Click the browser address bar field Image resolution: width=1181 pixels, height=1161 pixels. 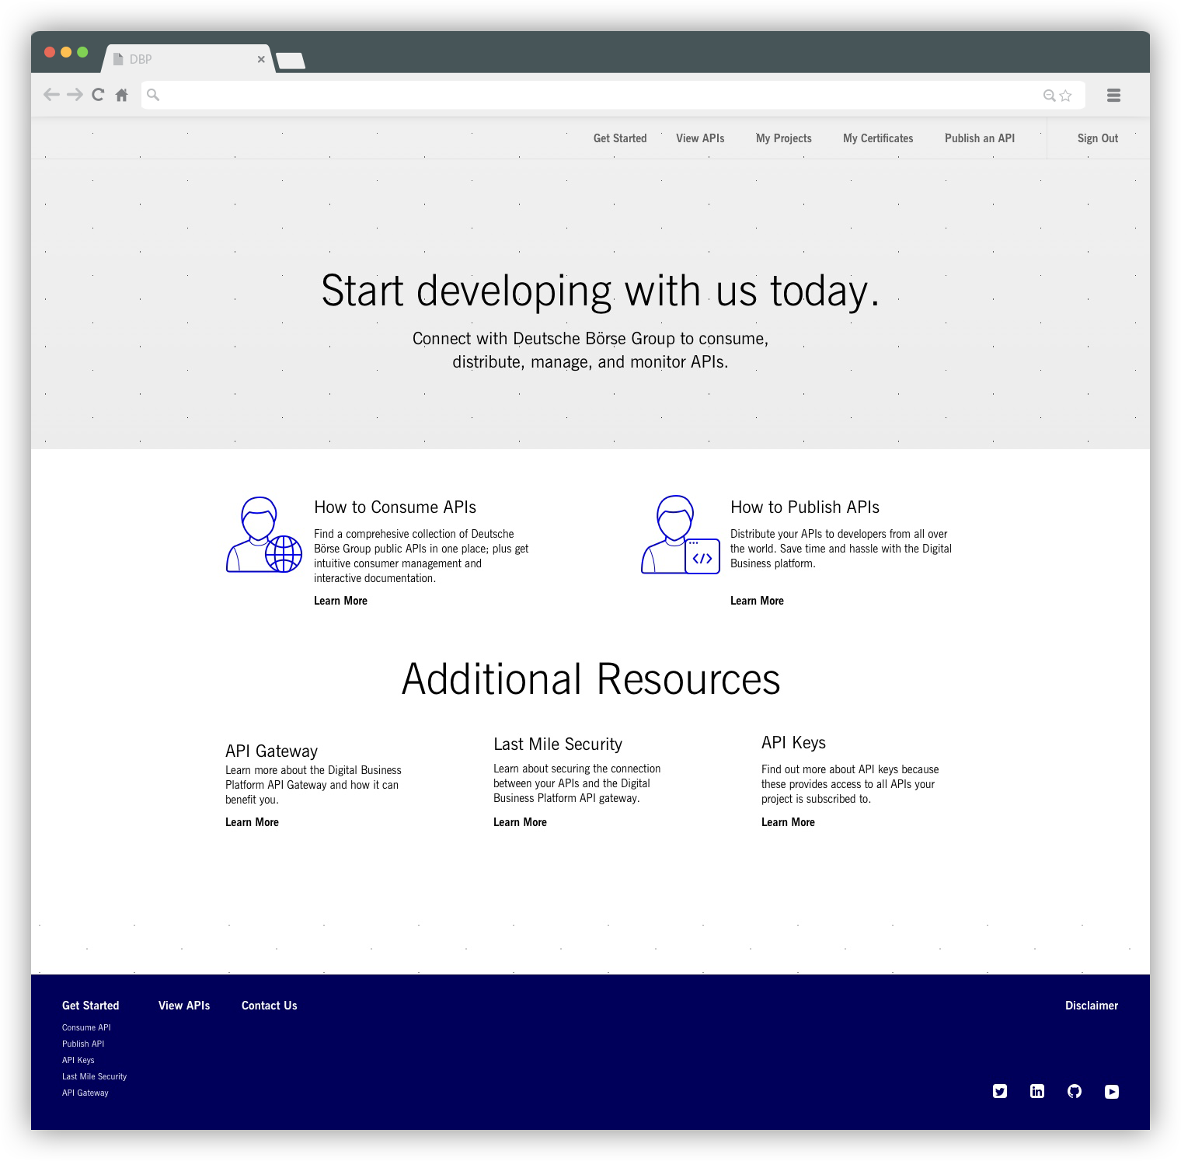coord(613,95)
